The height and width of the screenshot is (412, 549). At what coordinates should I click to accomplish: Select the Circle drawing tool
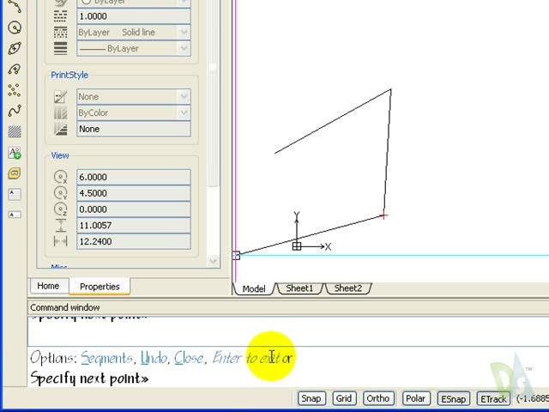(15, 27)
